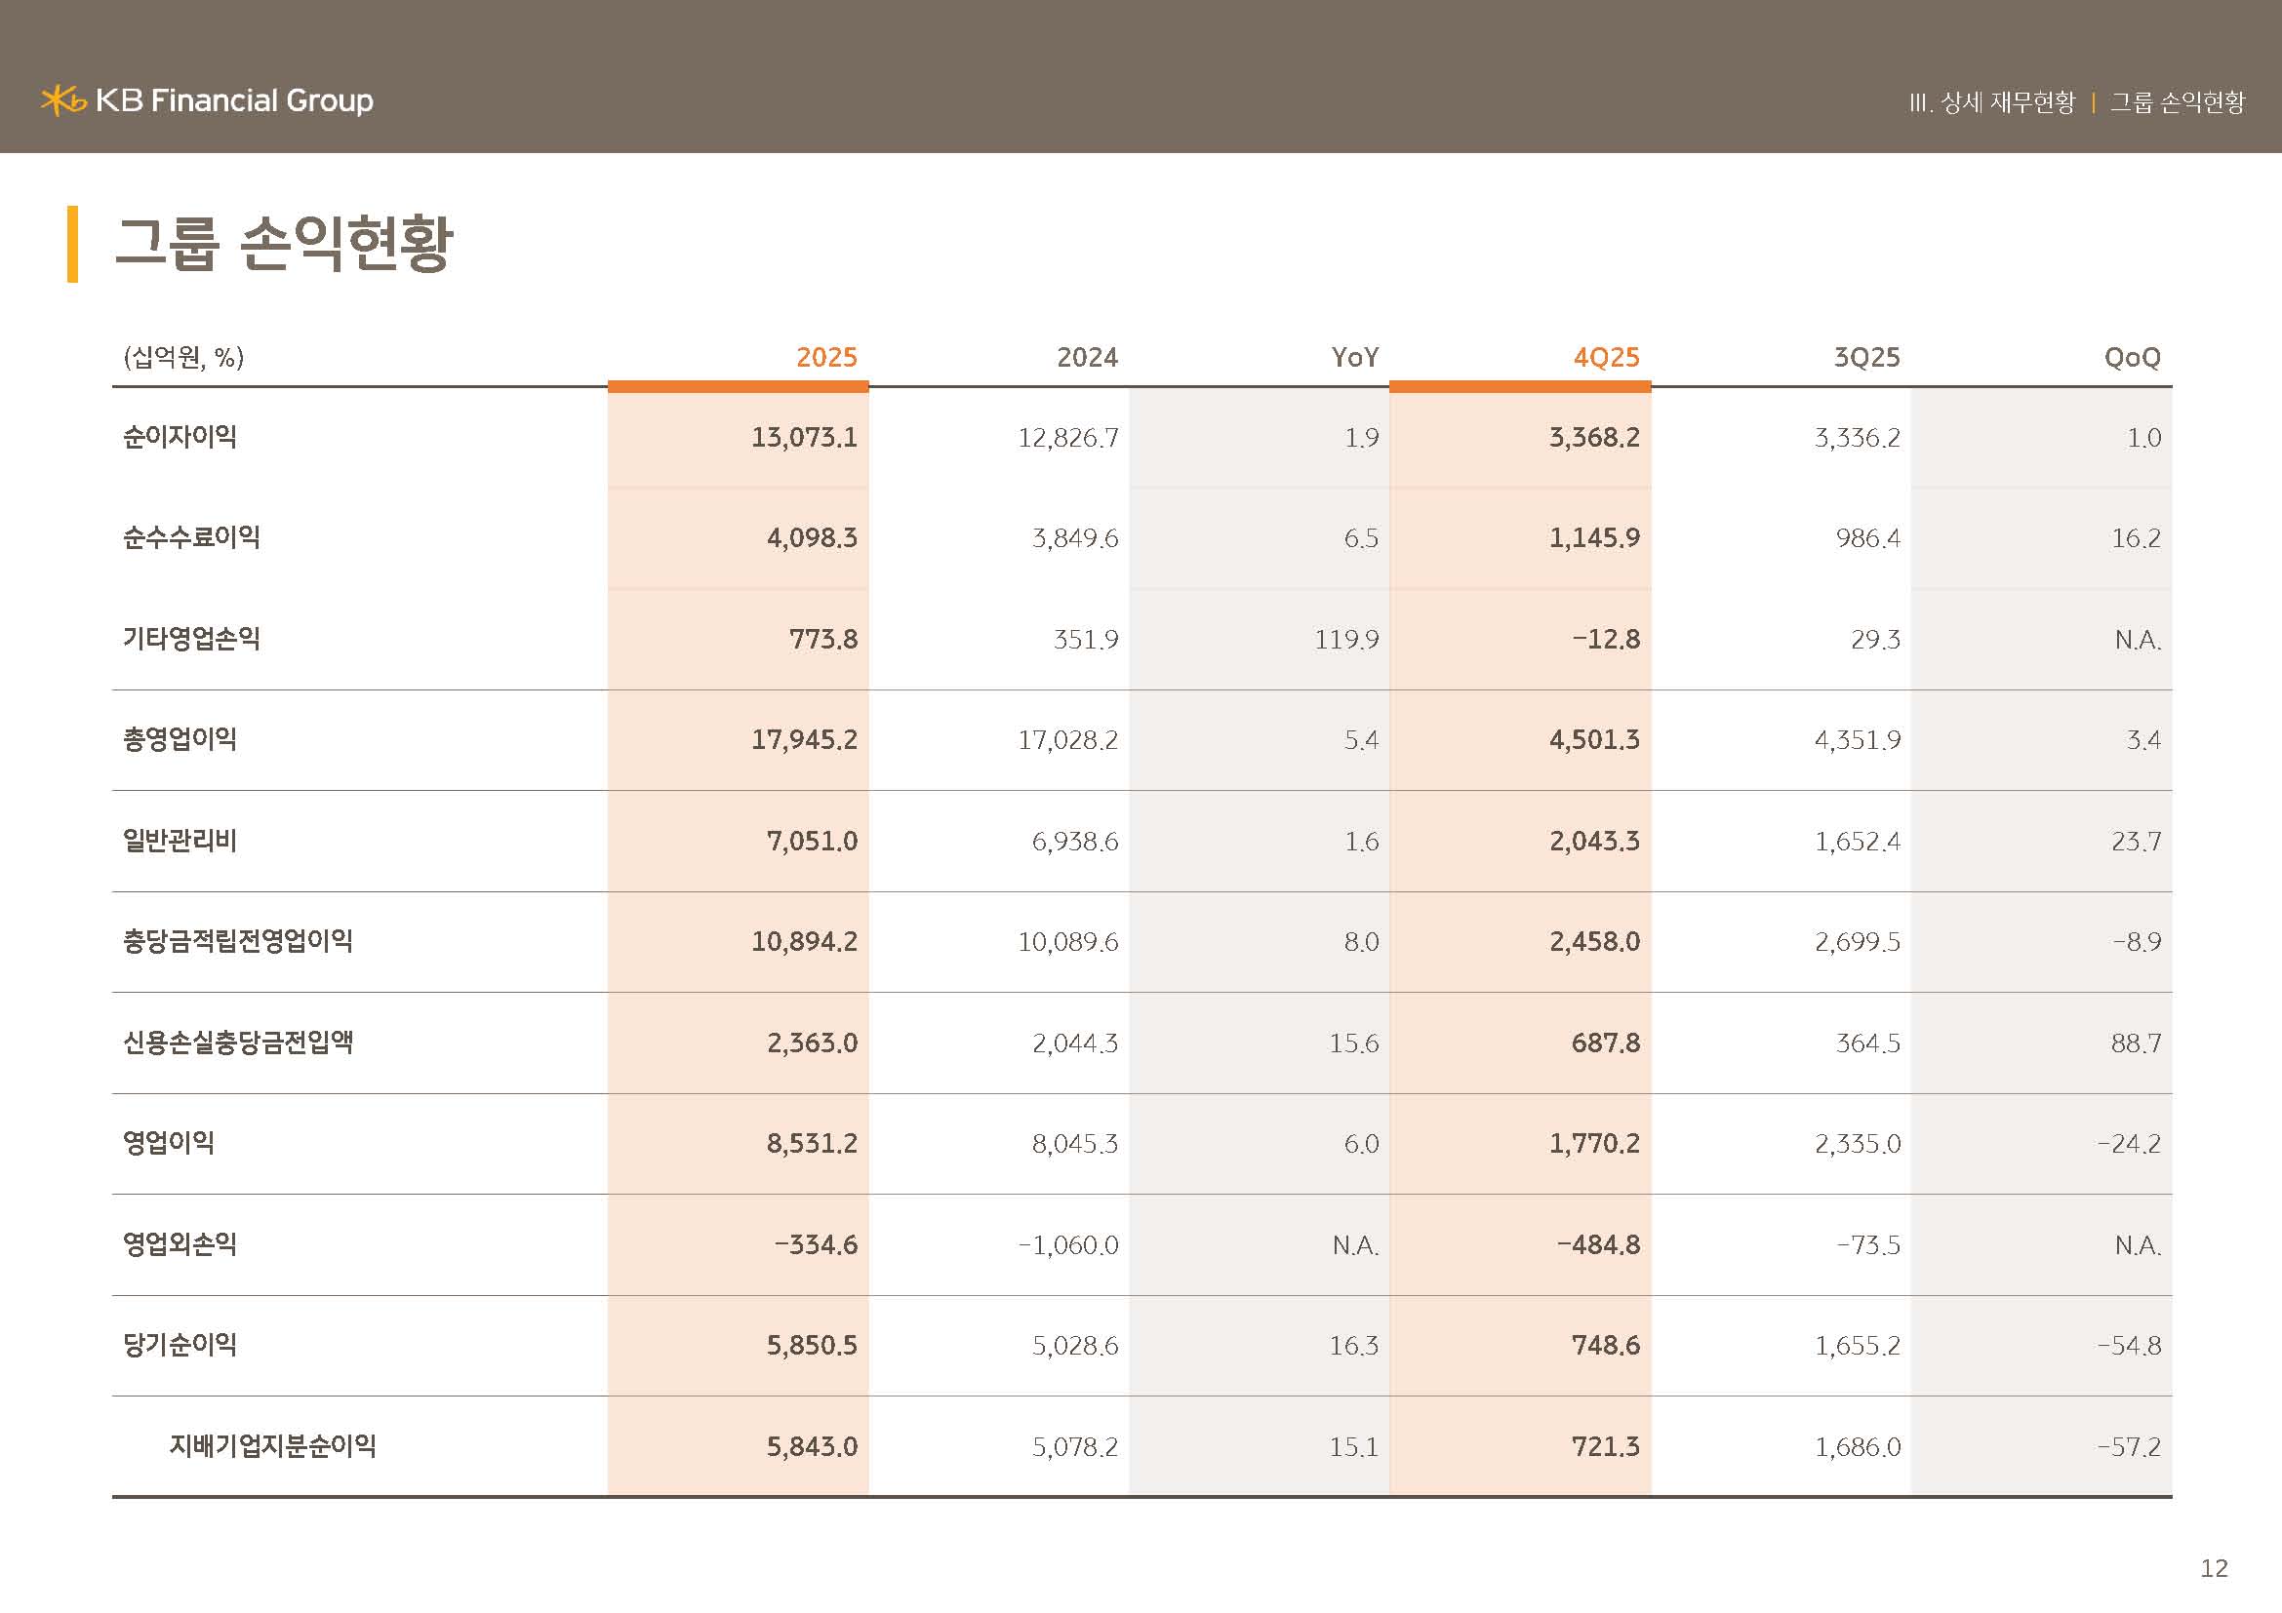Viewport: 2282px width, 1613px height.
Task: Click the 순이자이익 row label
Action: [x=180, y=437]
